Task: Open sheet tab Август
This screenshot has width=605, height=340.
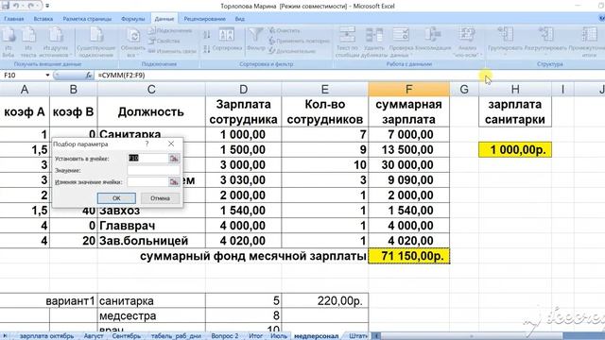Action: 94,336
